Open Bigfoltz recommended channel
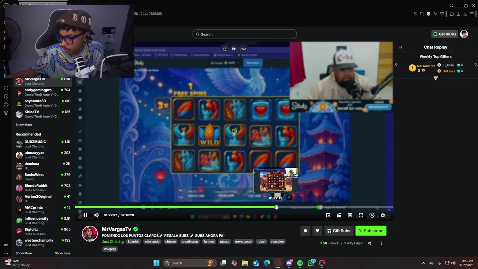The width and height of the screenshot is (478, 269). click(43, 231)
